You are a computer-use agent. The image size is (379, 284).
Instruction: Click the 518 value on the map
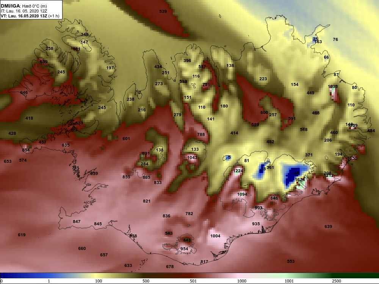[x=304, y=130]
